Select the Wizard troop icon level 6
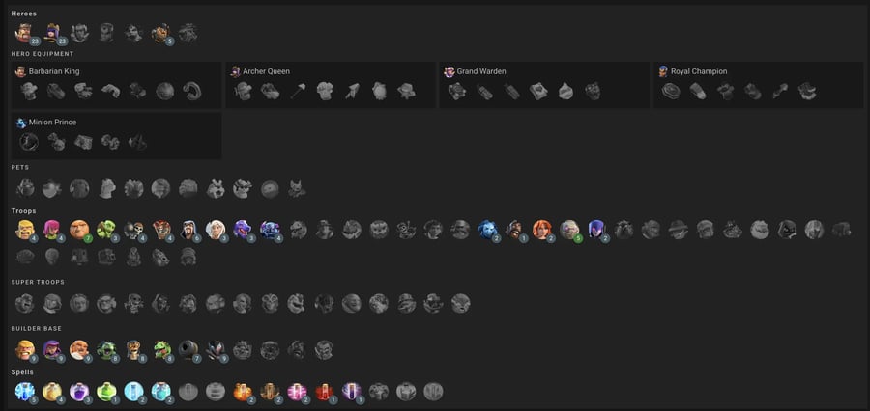Viewport: 870px width, 411px height. pyautogui.click(x=188, y=230)
